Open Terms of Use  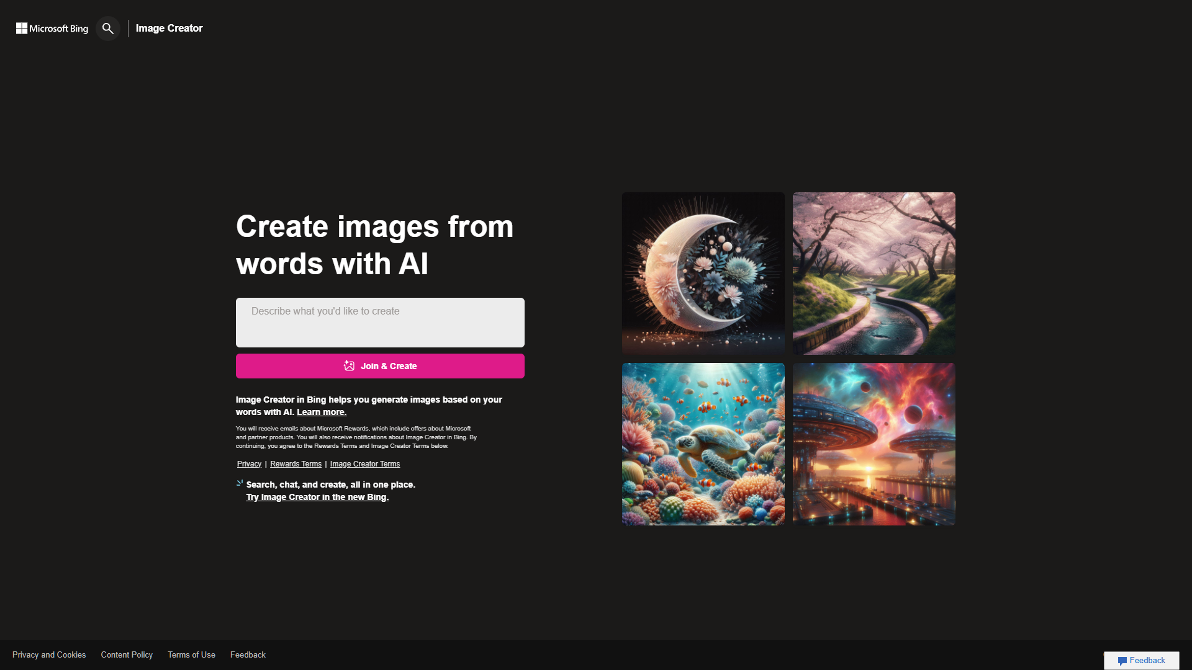point(191,654)
